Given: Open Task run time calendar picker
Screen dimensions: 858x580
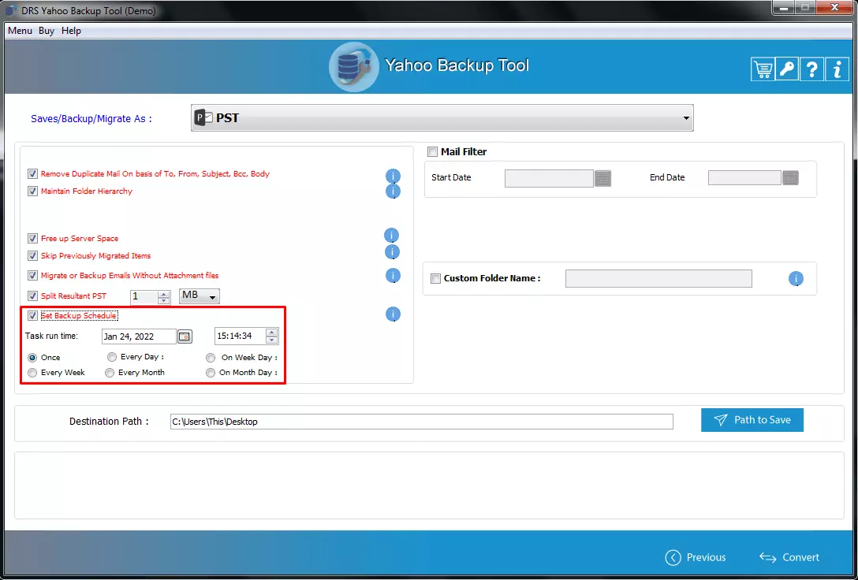Looking at the screenshot, I should pos(185,336).
